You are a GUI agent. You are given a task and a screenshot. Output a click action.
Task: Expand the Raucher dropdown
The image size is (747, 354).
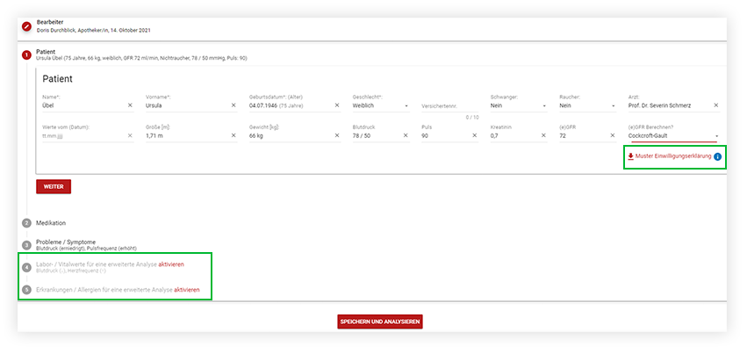click(613, 106)
